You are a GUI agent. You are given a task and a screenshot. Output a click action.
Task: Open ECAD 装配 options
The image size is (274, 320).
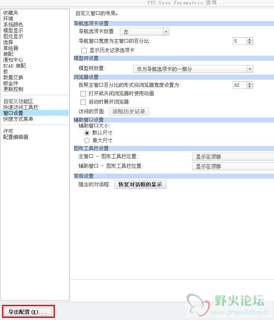tap(15, 66)
